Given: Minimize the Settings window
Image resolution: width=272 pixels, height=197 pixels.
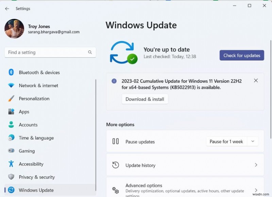Looking at the screenshot, I should 235,6.
